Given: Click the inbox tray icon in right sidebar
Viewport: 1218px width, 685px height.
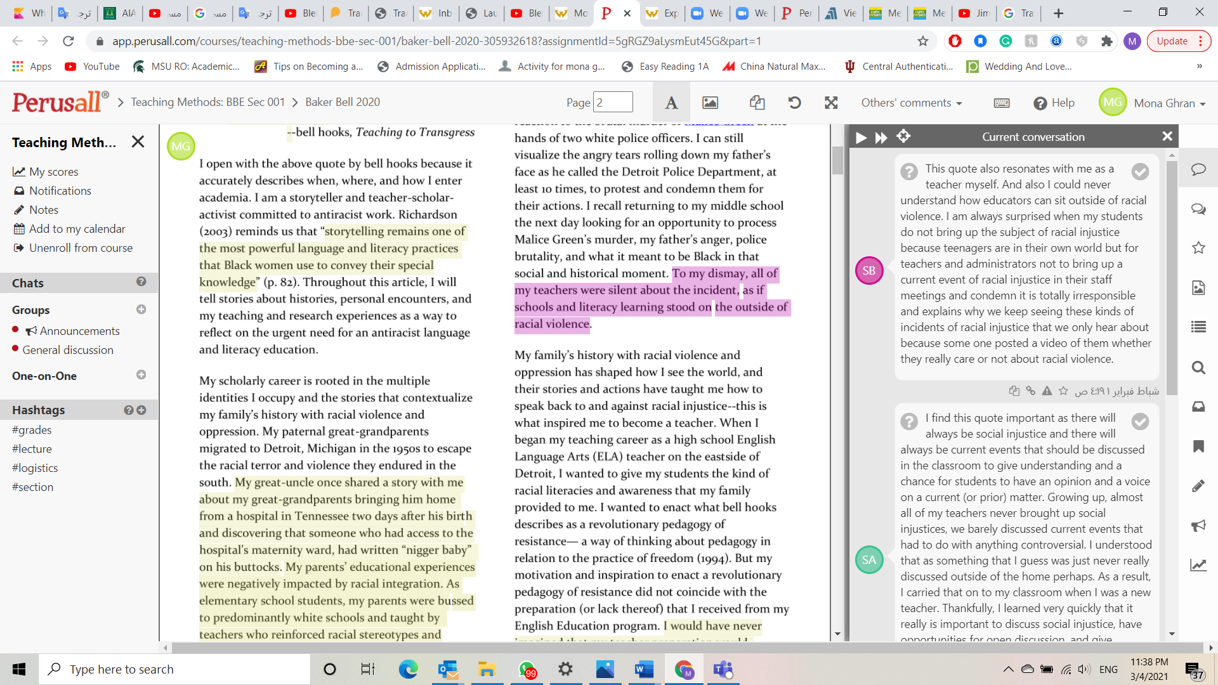Looking at the screenshot, I should click(x=1198, y=407).
